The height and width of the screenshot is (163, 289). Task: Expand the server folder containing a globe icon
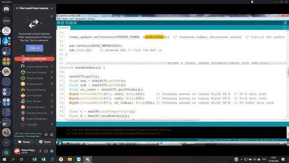tap(6, 122)
